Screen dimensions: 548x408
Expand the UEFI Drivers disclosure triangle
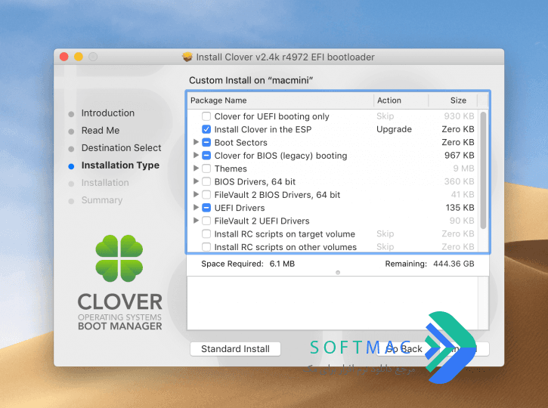coord(196,207)
